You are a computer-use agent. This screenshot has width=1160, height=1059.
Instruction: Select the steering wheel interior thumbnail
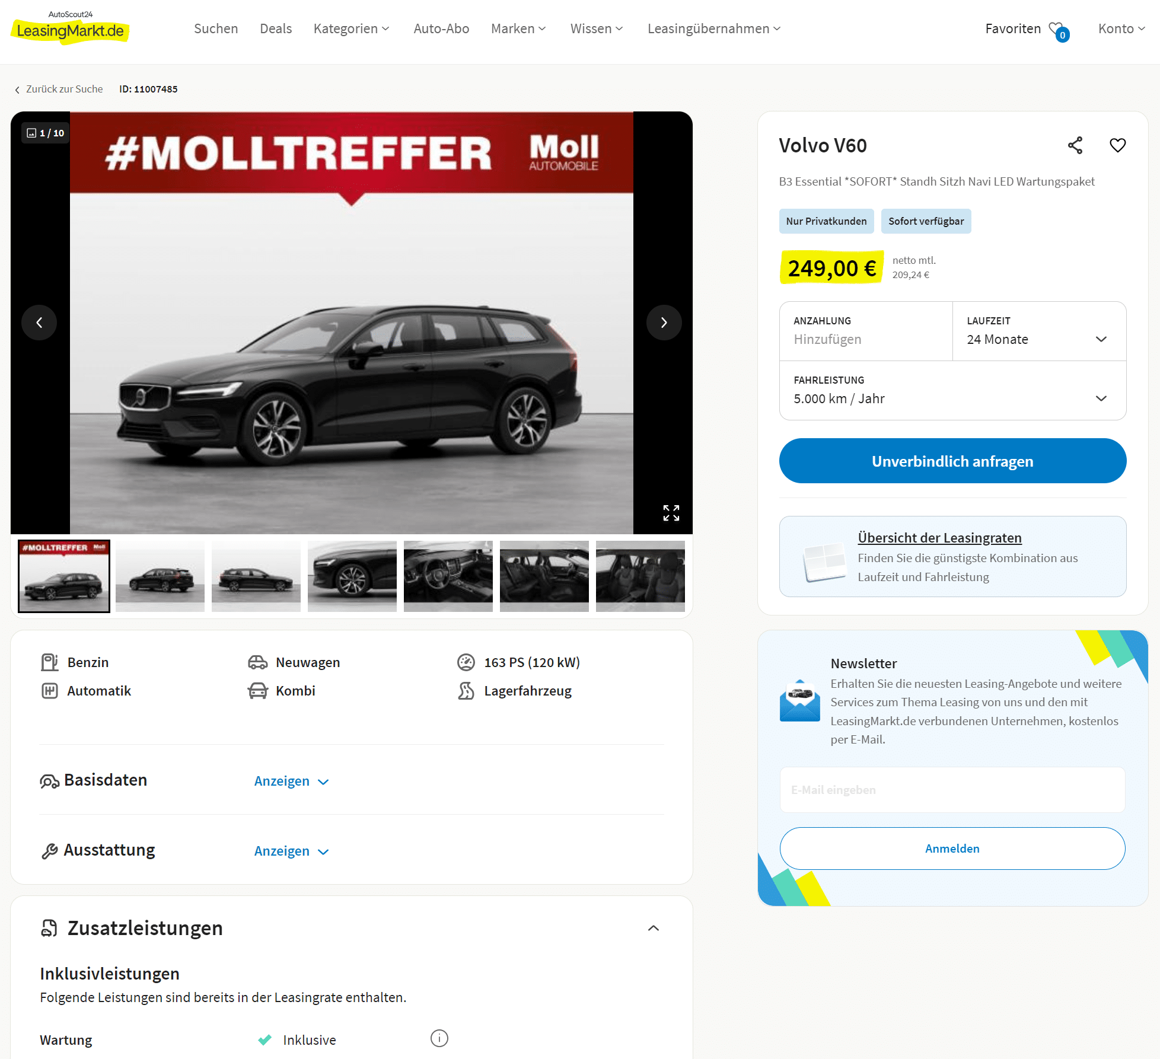448,576
